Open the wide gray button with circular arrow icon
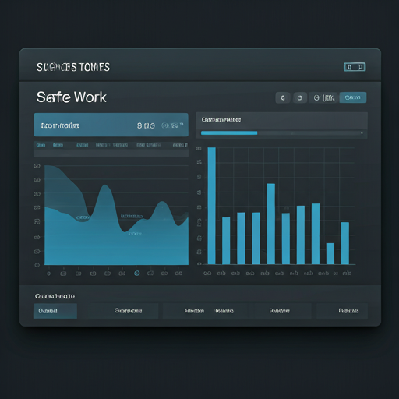The height and width of the screenshot is (399, 399). click(x=323, y=97)
